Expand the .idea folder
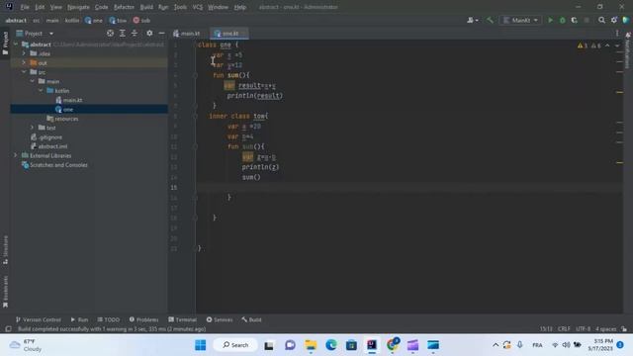The height and width of the screenshot is (356, 633). click(x=24, y=53)
